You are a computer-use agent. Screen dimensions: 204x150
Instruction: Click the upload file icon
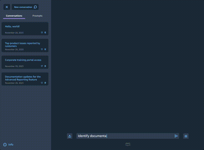[x=70, y=136]
